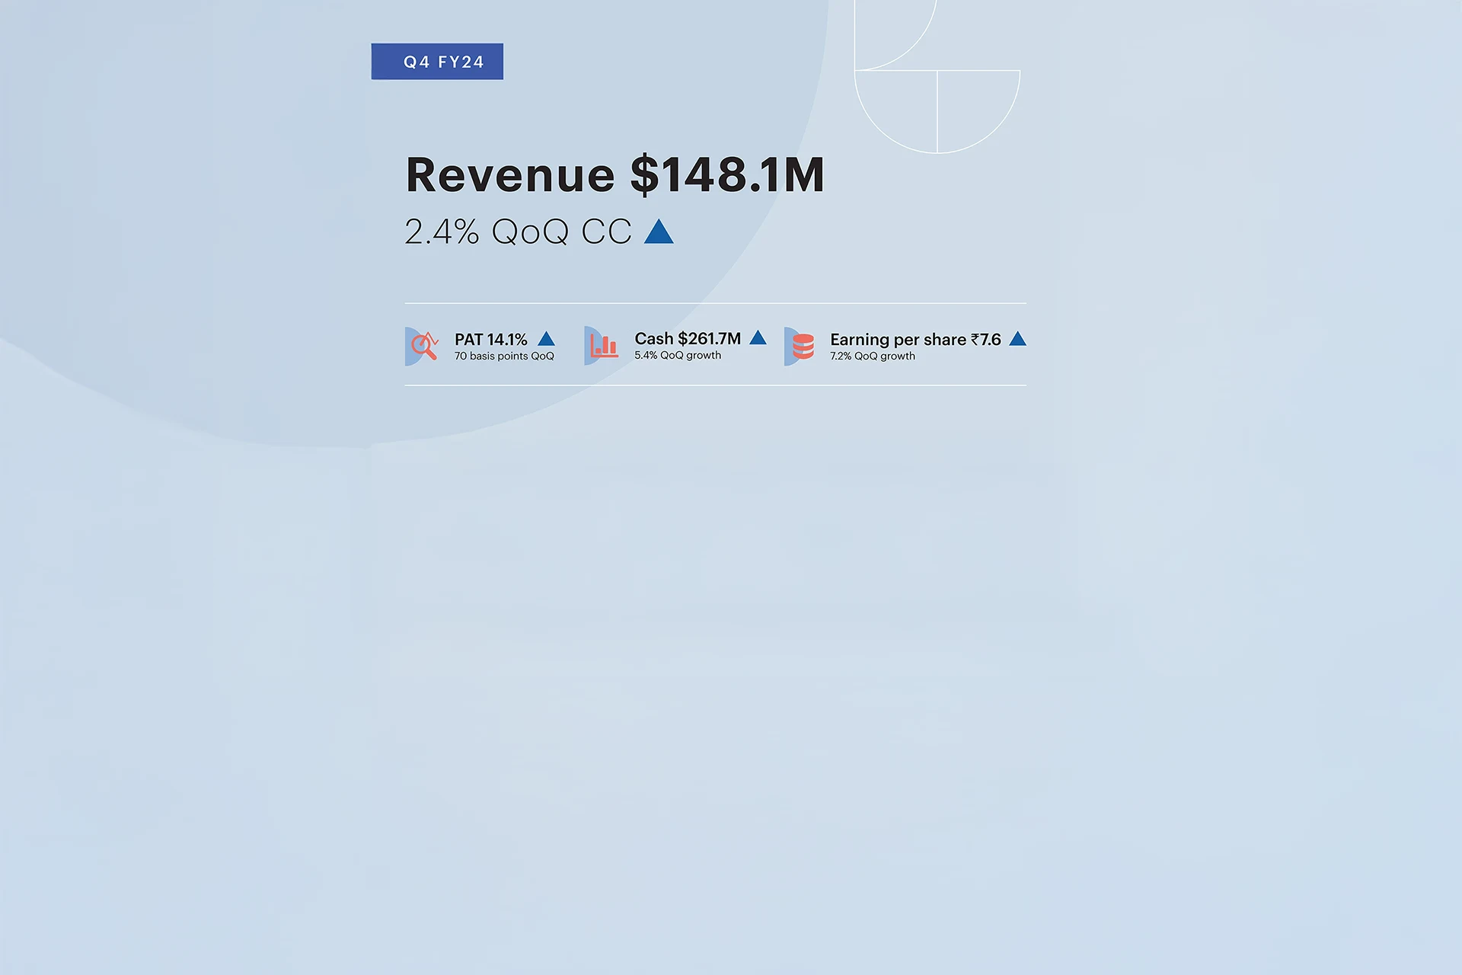Click the Cash bar chart icon

pyautogui.click(x=602, y=346)
